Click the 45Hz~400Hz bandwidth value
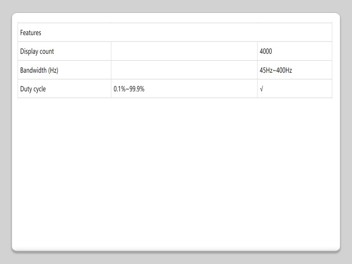The image size is (352, 264). point(276,70)
